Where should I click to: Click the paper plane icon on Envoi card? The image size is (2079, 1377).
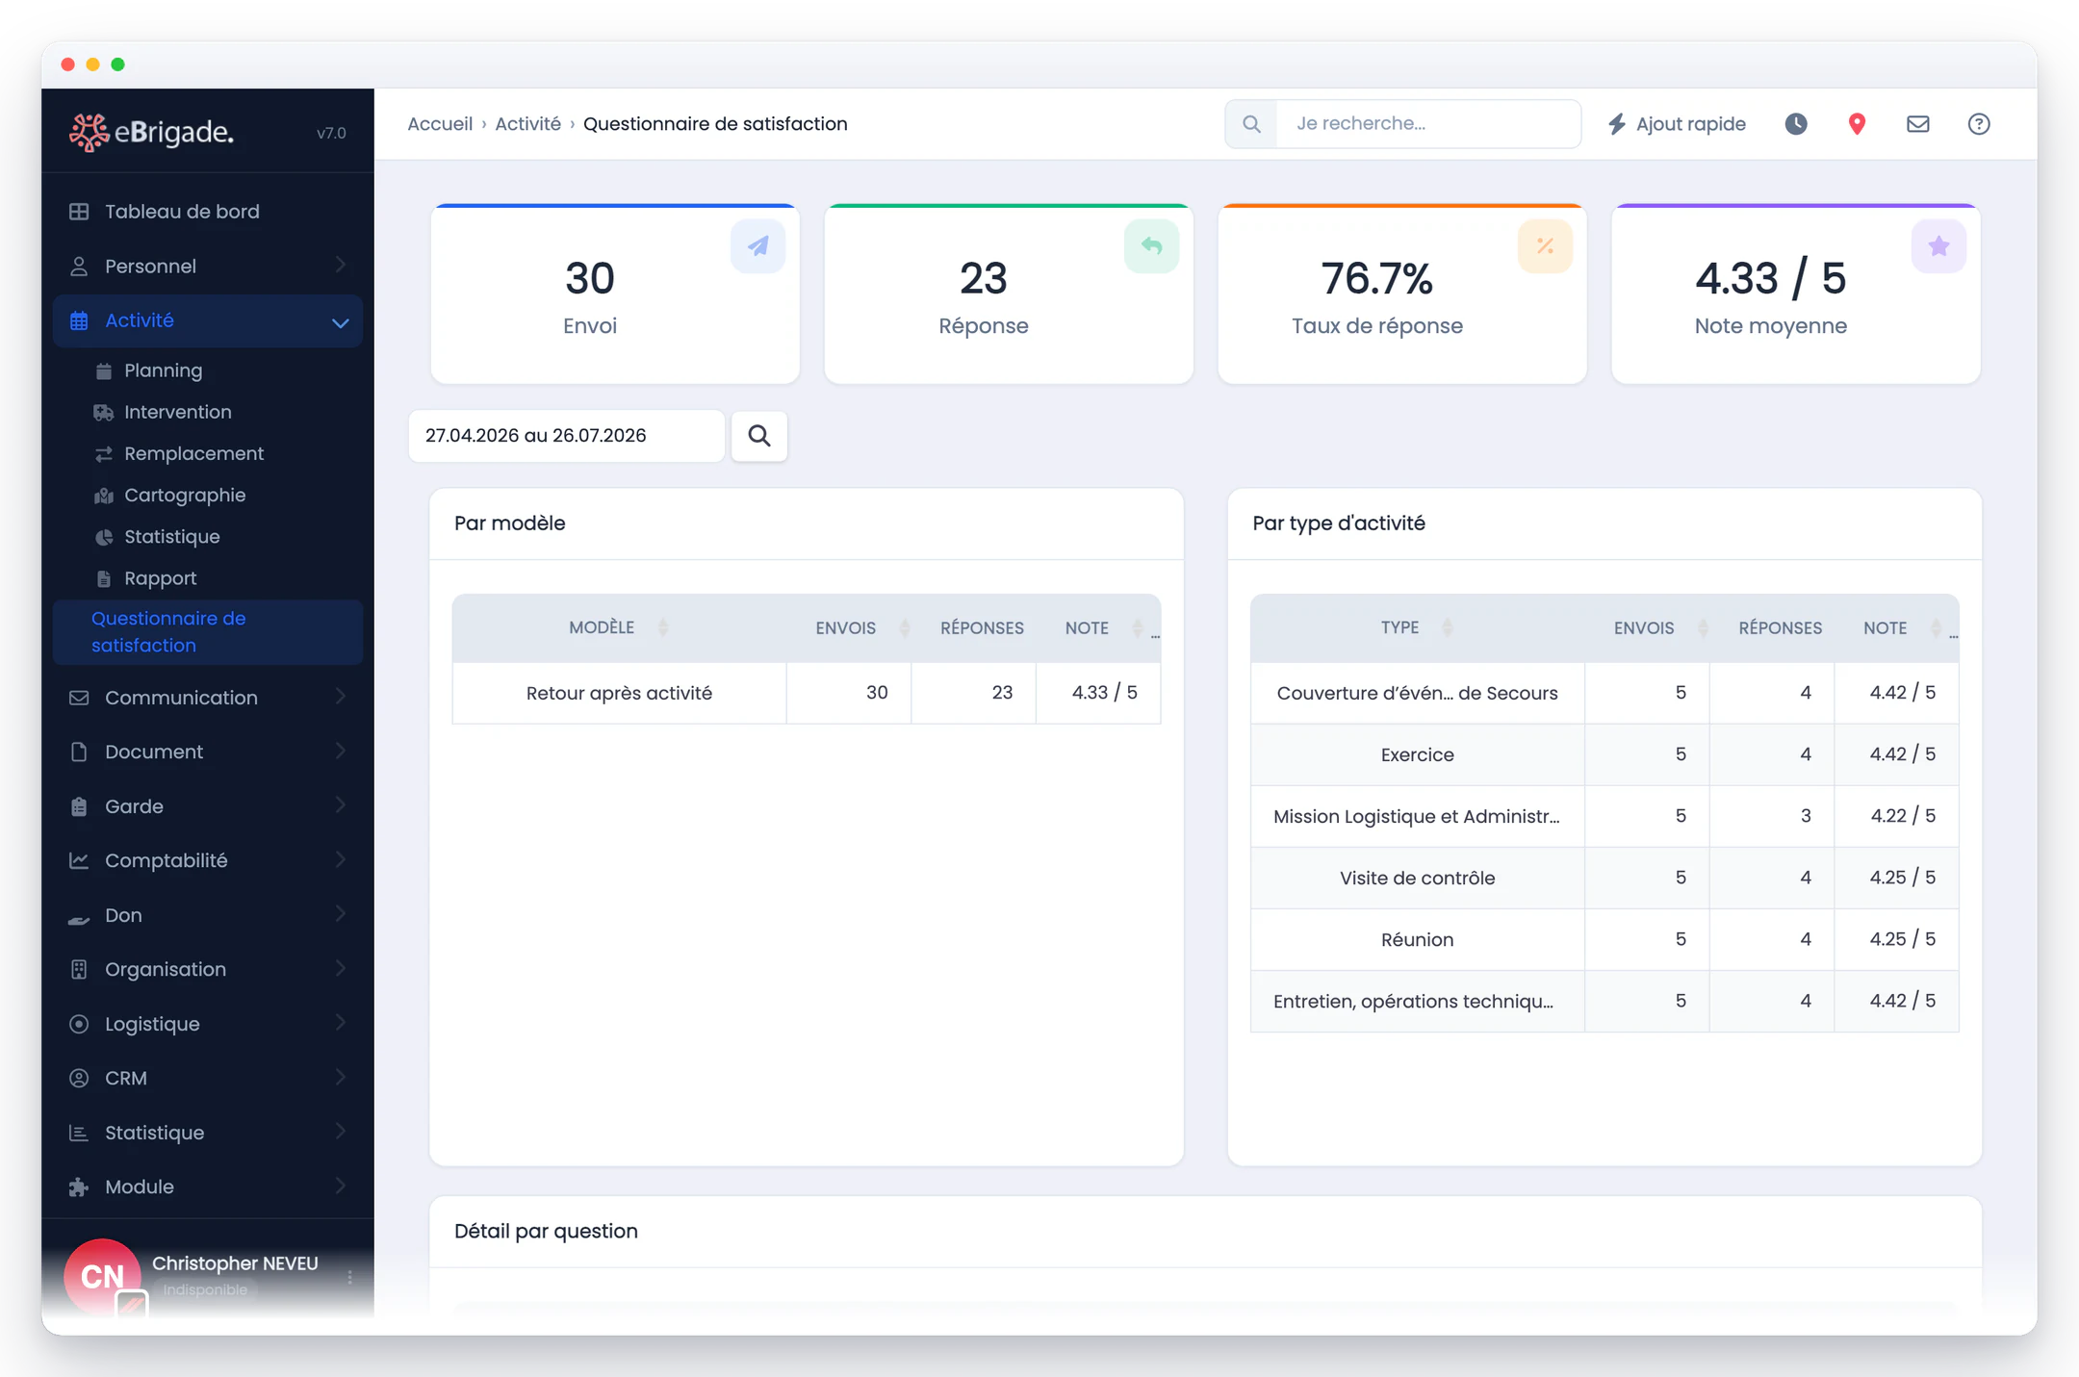758,246
